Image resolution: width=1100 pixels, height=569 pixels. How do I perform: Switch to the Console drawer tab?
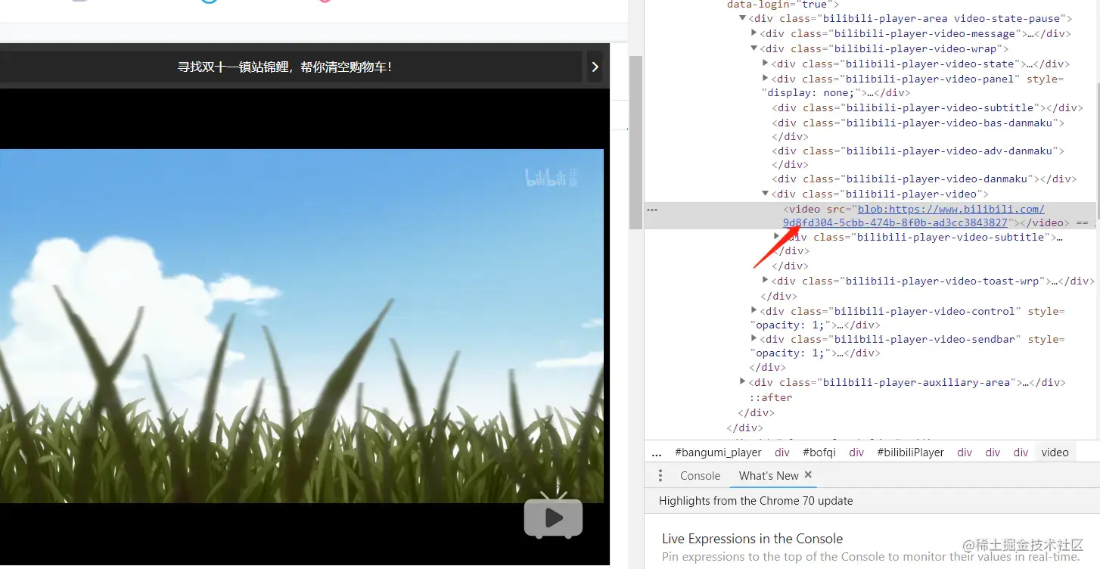(x=700, y=475)
